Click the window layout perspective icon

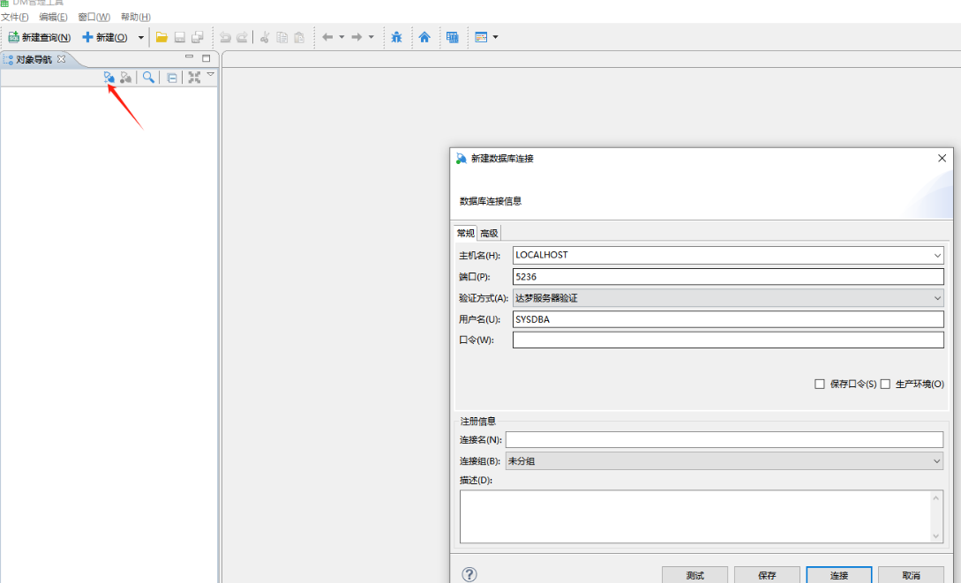(481, 37)
